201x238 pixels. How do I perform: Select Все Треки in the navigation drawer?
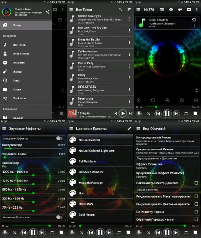(26, 45)
